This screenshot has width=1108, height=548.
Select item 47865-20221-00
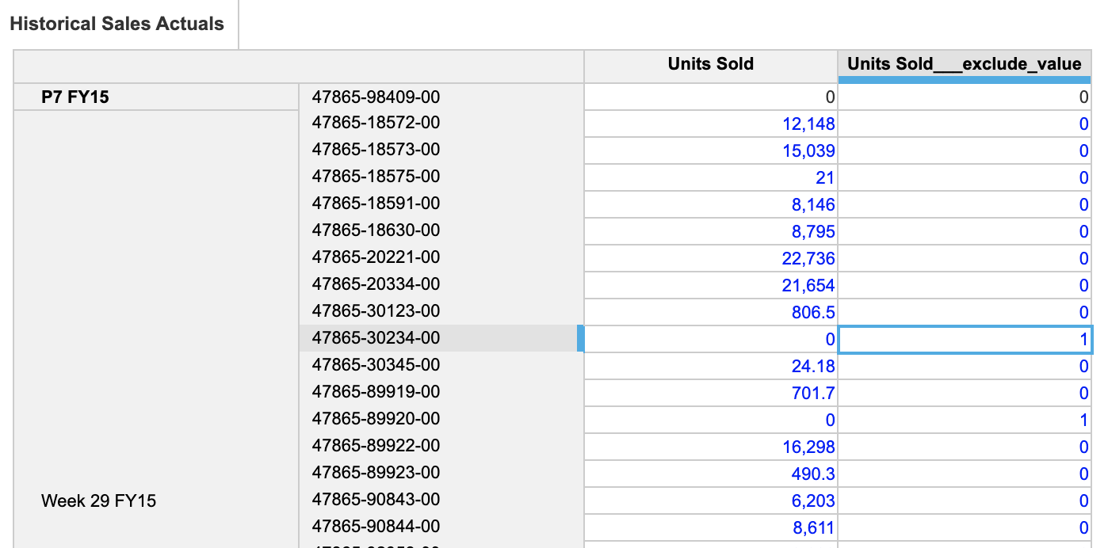point(441,258)
